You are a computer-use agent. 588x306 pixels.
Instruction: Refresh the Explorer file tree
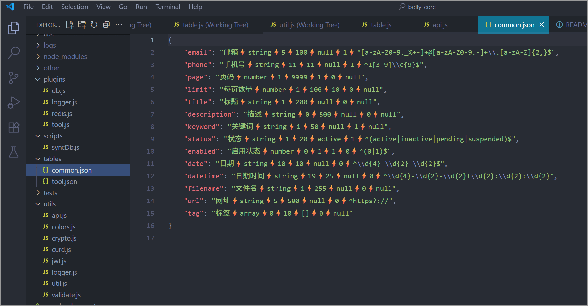pyautogui.click(x=94, y=25)
